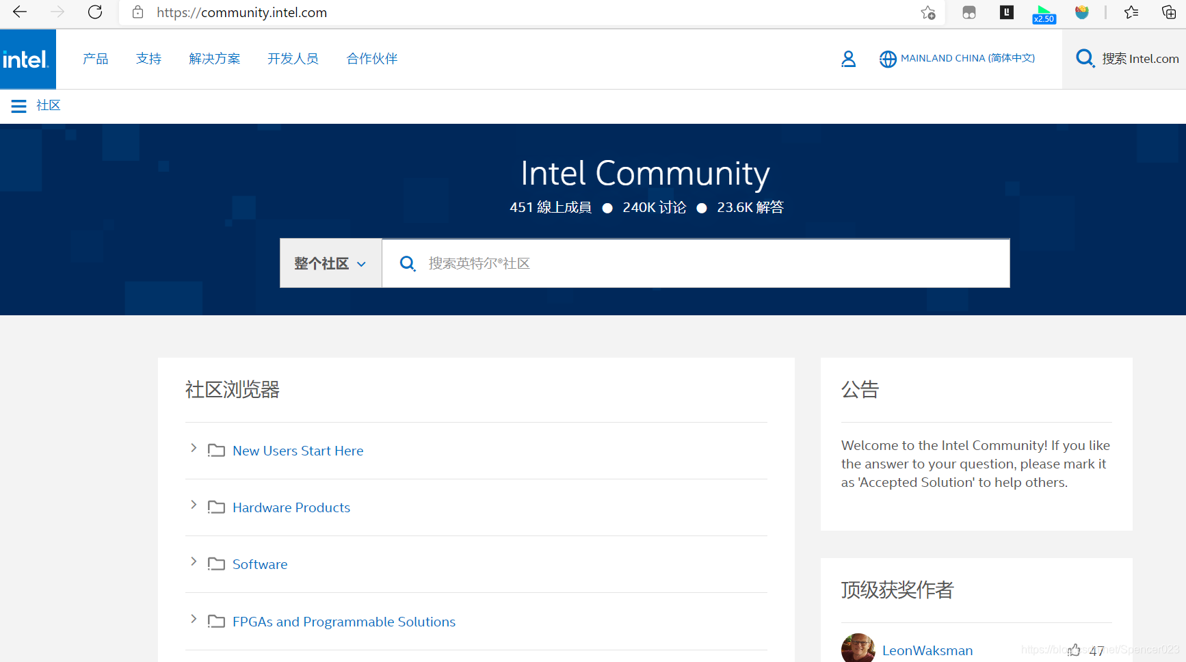Click the 社区浏览器 heading
The image size is (1186, 662).
click(x=233, y=390)
